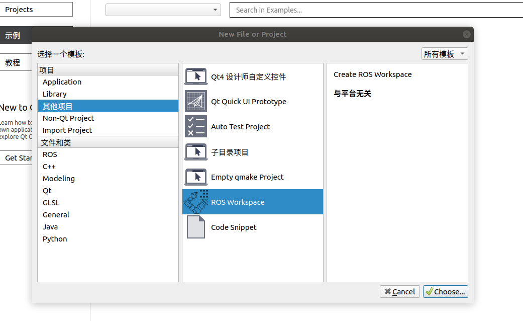Cancel the new project dialog
This screenshot has height=321, width=523.
point(399,292)
